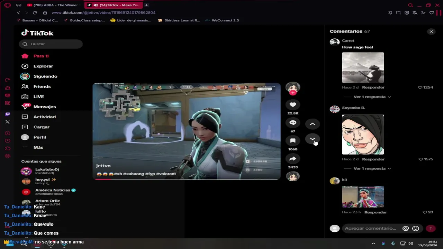Viewport: 443px width, 249px height.
Task: Open the Guide:Class setup bookmark
Action: 84,20
